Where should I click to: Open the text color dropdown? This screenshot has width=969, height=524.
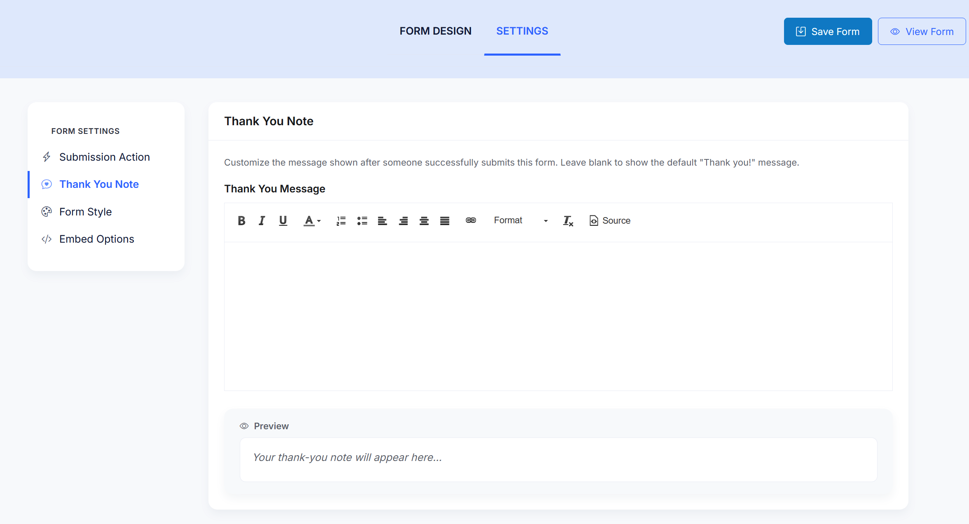312,221
